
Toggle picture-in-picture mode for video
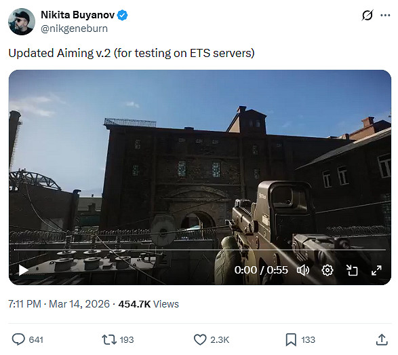(x=352, y=270)
